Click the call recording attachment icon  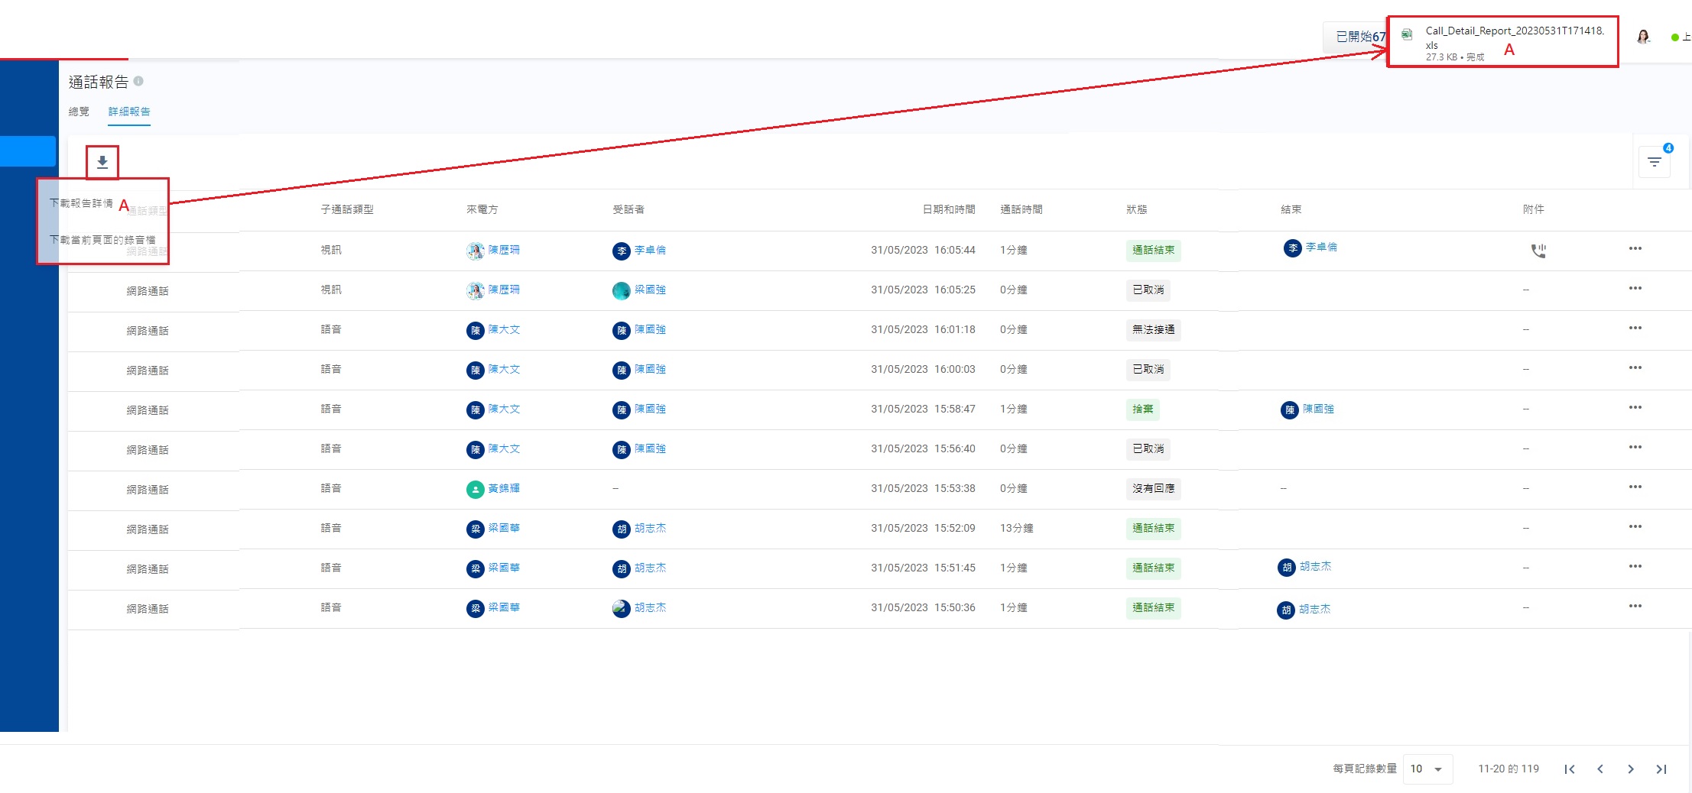click(1538, 251)
